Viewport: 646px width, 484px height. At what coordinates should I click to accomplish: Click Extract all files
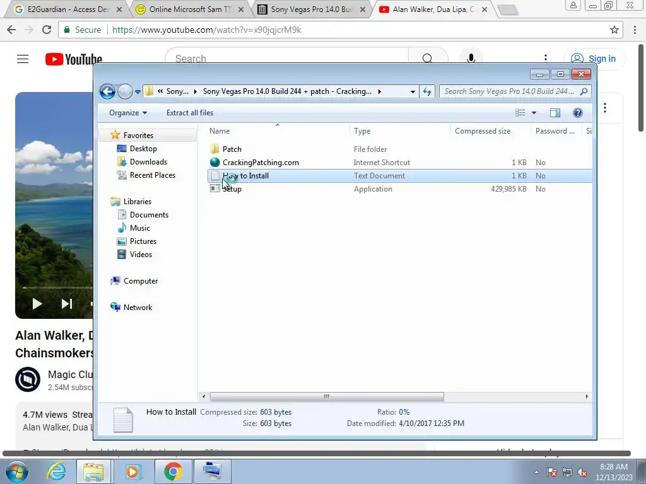[190, 113]
